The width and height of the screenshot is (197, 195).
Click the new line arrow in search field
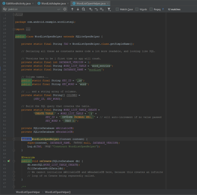(x=59, y=9)
